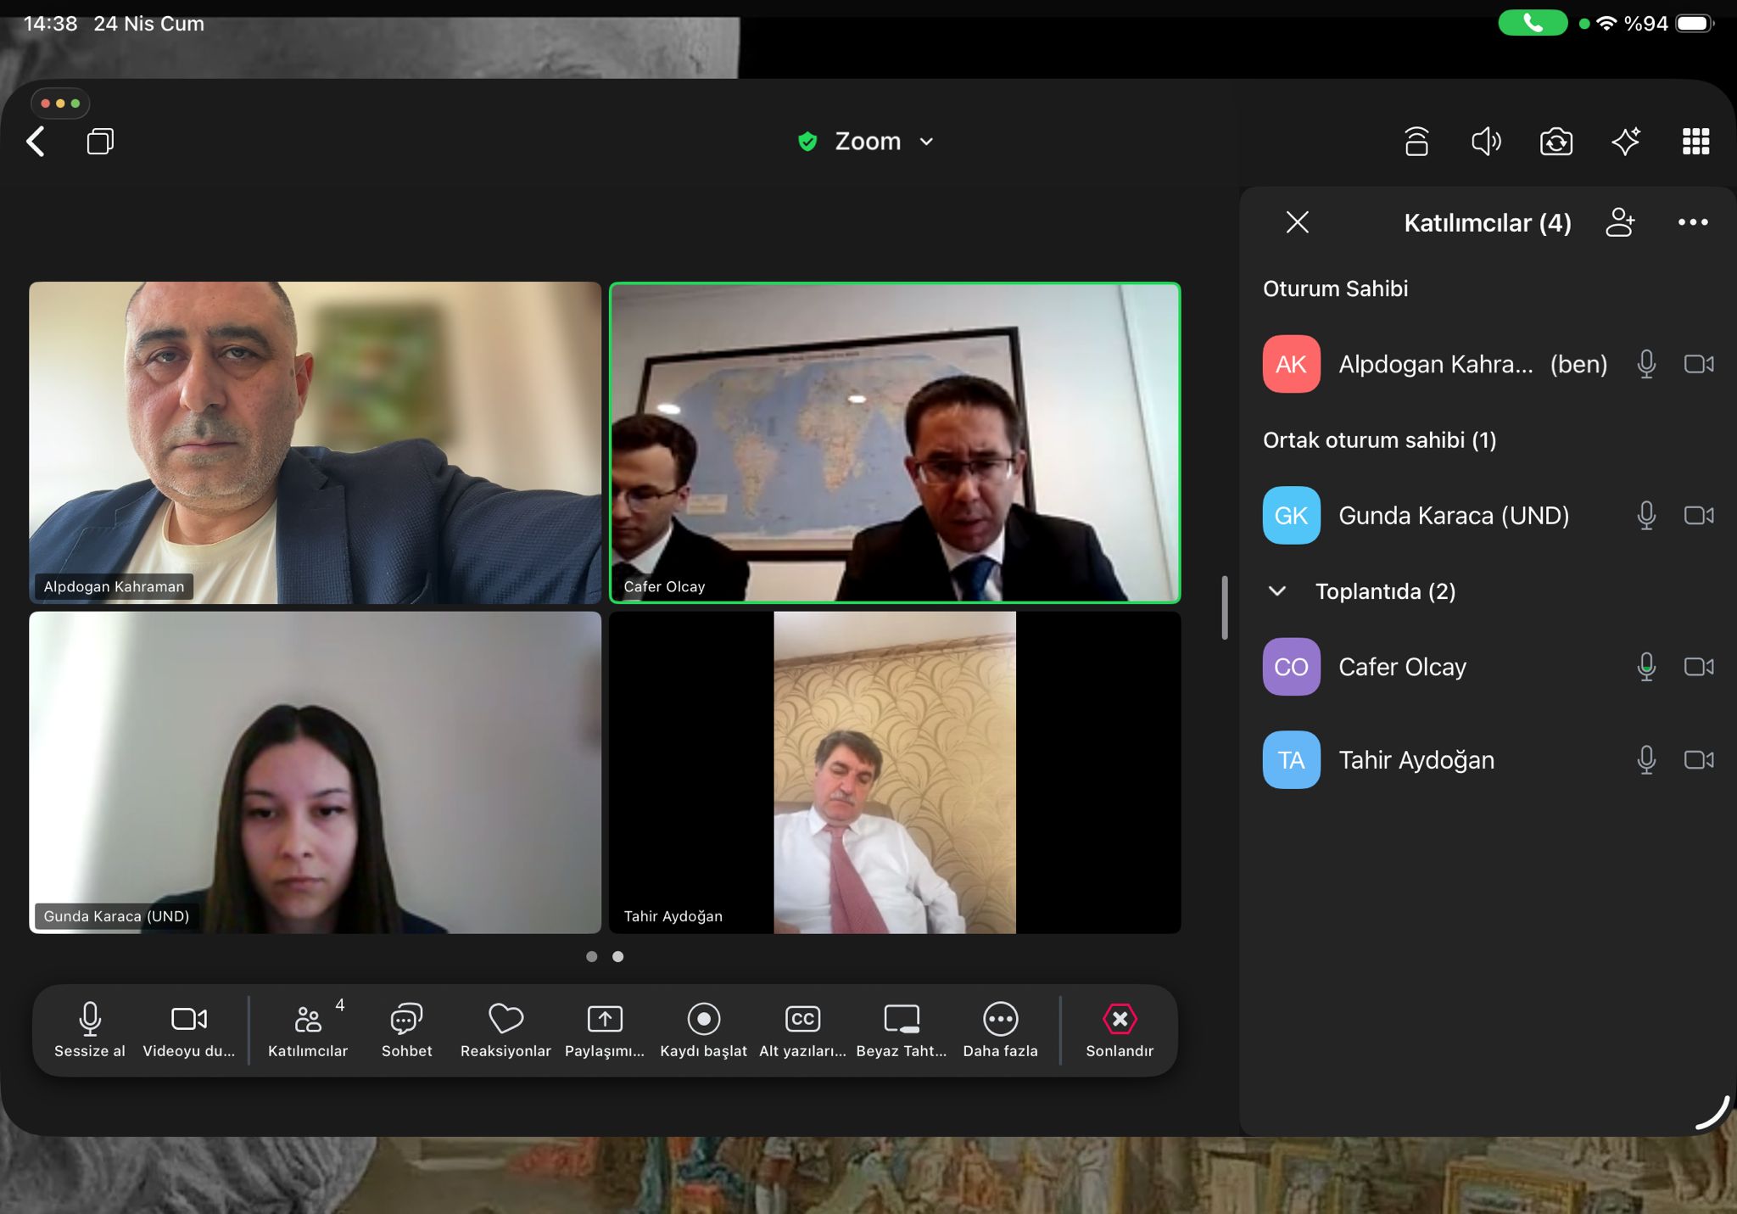Click the speaker audio output icon
Screen dimensions: 1737x1214
(1486, 141)
